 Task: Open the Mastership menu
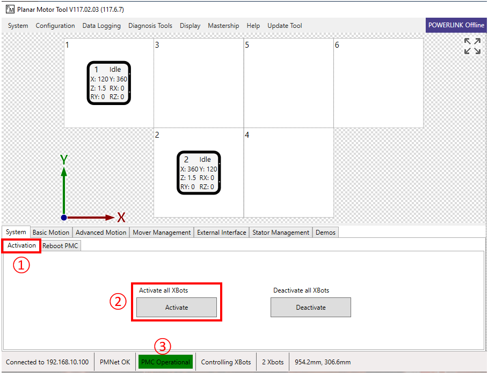click(x=223, y=26)
